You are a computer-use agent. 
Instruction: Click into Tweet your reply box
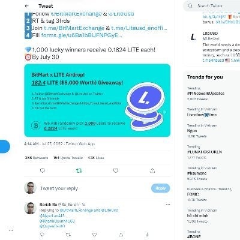tap(94, 188)
